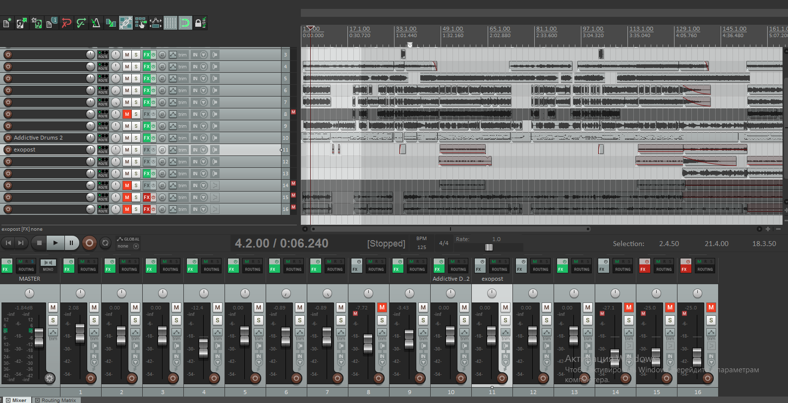Screen dimensions: 788x403
Task: Click the red Record button in transport
Action: click(x=89, y=243)
